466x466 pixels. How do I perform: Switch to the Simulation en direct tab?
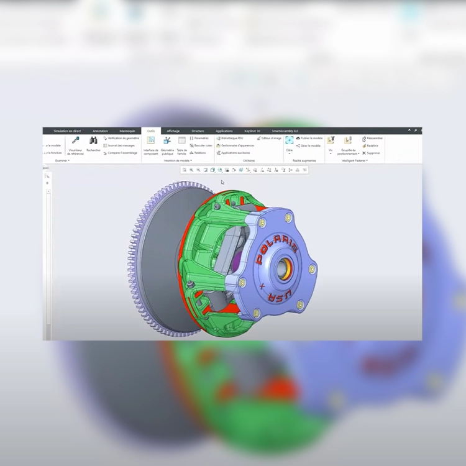[67, 130]
